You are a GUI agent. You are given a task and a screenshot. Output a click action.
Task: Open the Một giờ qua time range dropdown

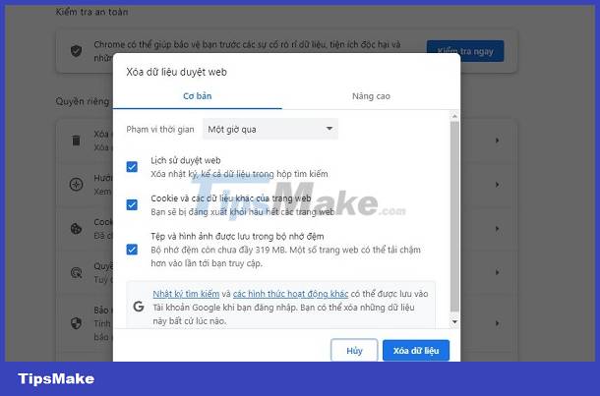(270, 129)
